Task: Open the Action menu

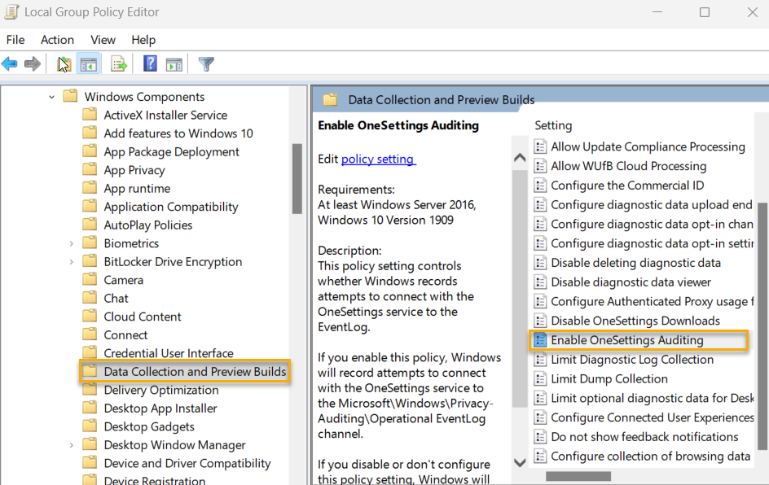Action: [57, 39]
